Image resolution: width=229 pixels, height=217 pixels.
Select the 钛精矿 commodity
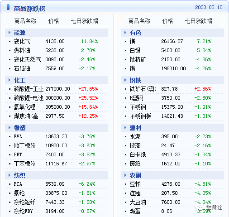[x=138, y=59]
